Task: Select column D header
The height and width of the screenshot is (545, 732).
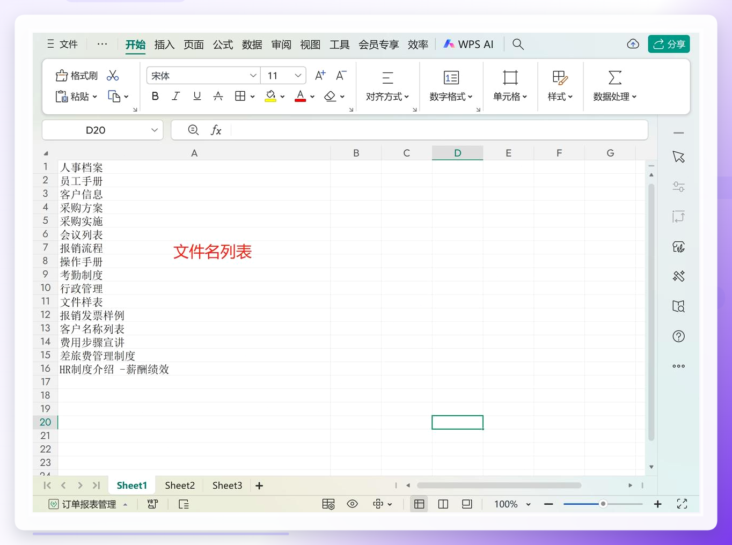Action: click(x=457, y=153)
